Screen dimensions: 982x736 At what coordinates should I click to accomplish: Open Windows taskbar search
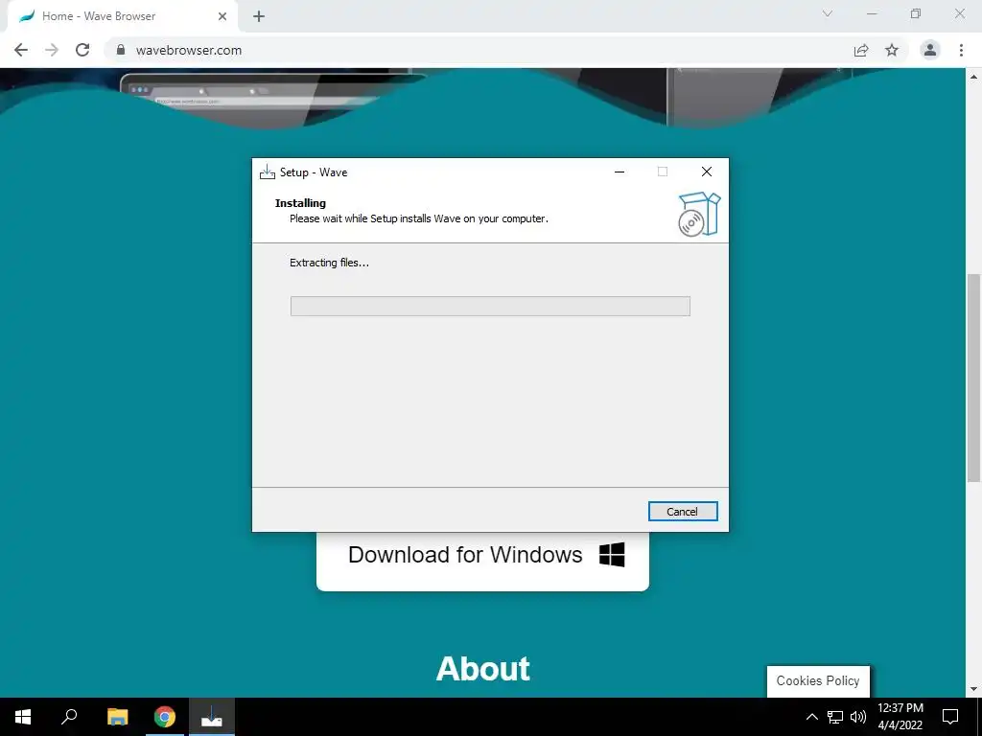pos(69,717)
